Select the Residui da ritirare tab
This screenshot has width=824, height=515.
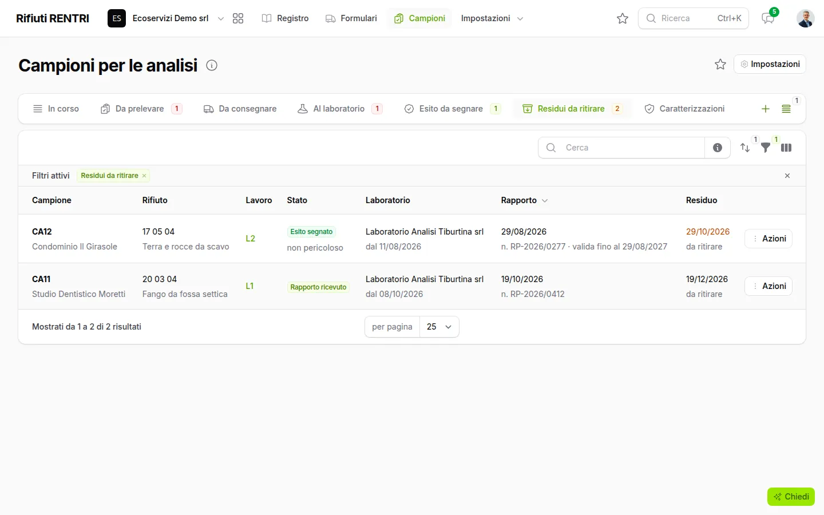pos(572,109)
